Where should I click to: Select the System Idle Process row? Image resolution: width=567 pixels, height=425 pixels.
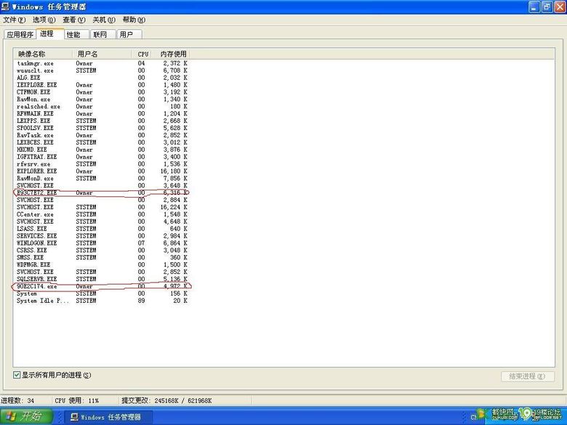coord(102,301)
